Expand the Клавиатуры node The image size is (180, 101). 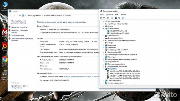103,45
